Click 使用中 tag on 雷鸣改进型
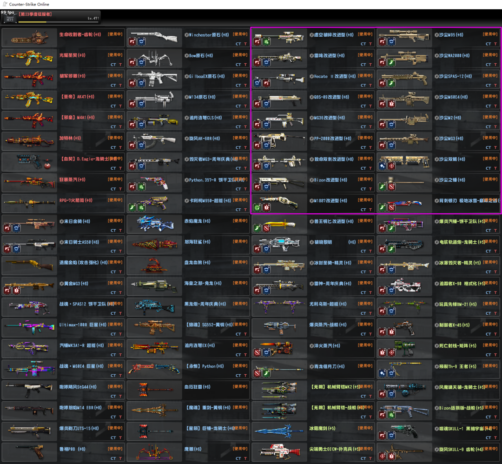 (x=365, y=55)
